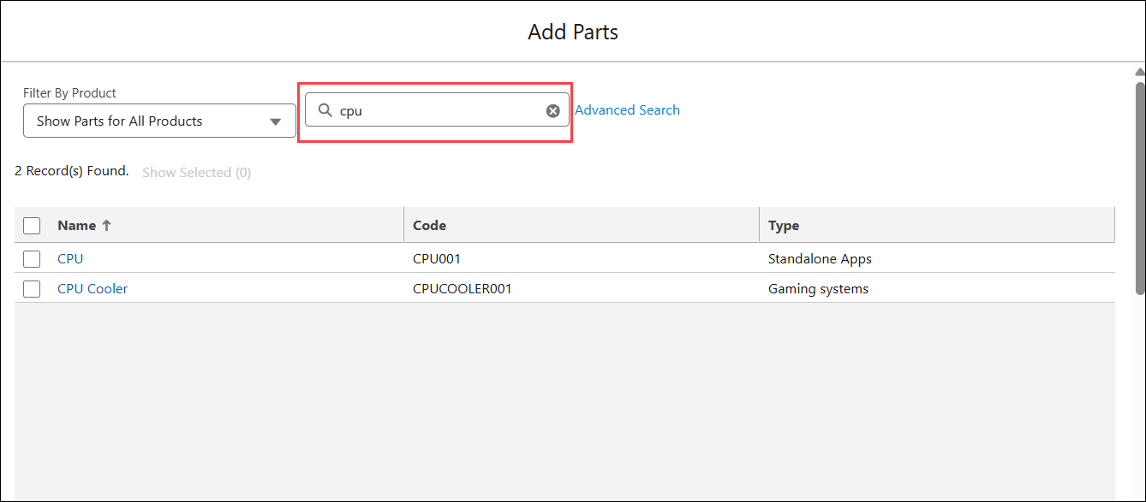
Task: Click Show Selected (0)
Action: point(196,173)
